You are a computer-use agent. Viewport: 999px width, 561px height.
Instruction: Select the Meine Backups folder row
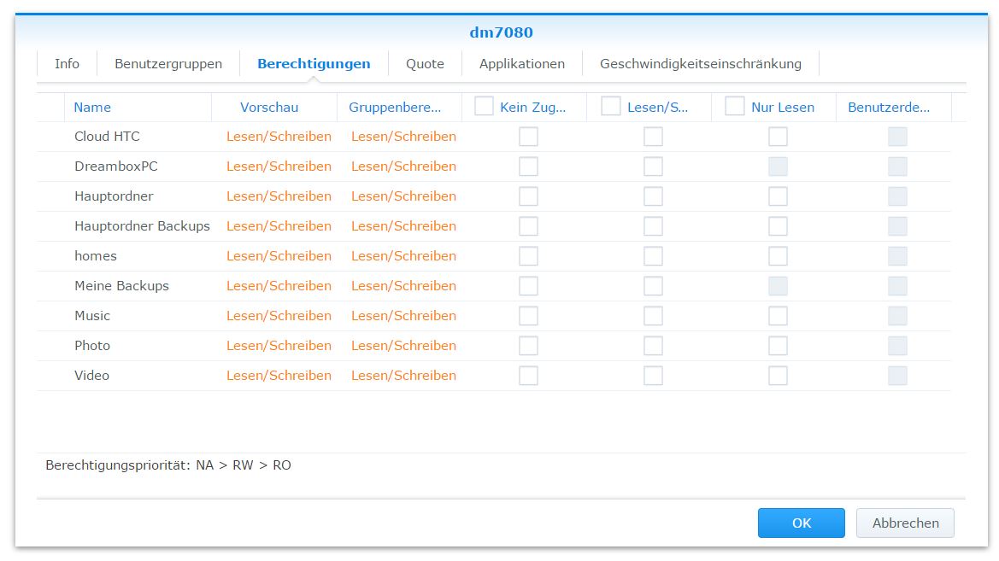pos(121,286)
